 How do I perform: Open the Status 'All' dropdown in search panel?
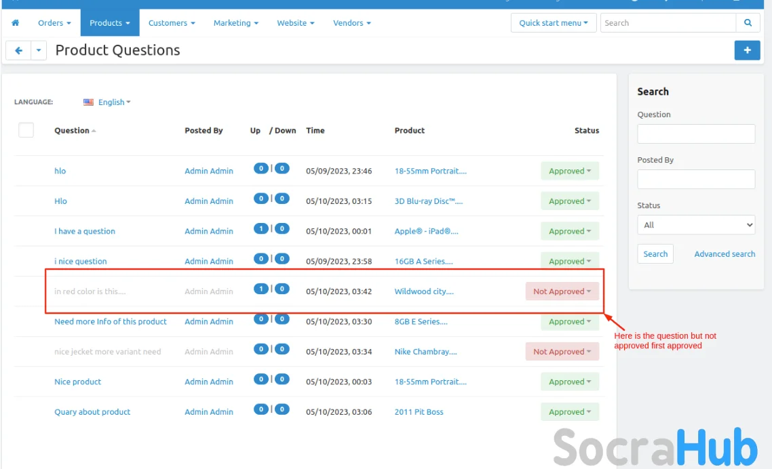[x=696, y=225]
